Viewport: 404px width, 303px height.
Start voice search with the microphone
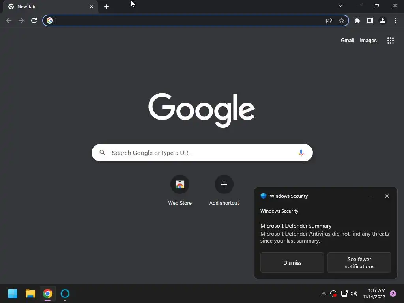[301, 153]
